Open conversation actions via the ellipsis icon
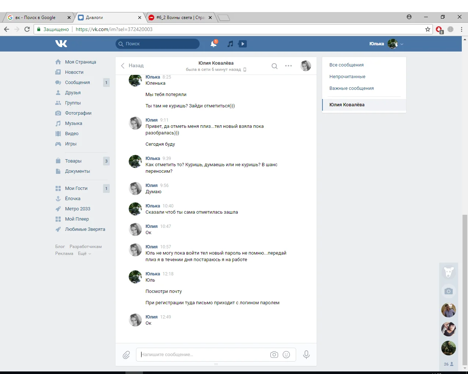 pos(288,66)
